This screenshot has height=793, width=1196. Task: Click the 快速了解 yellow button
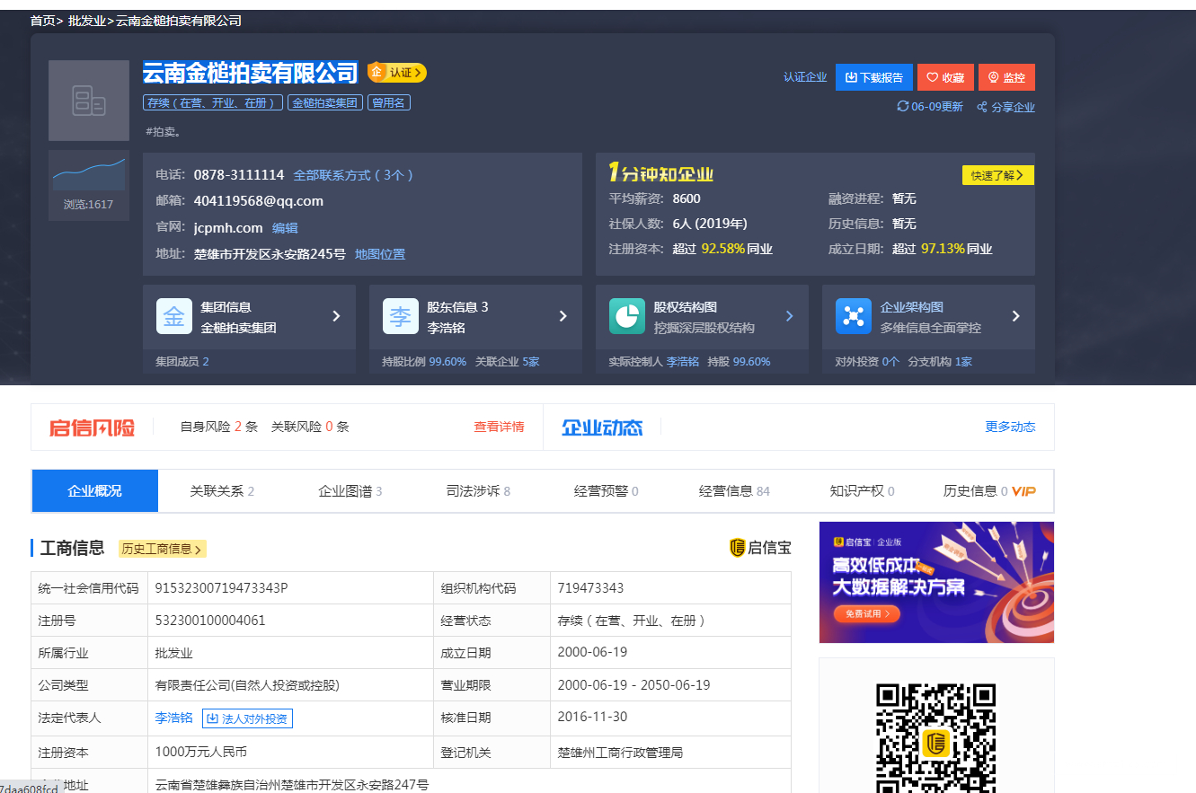[997, 175]
